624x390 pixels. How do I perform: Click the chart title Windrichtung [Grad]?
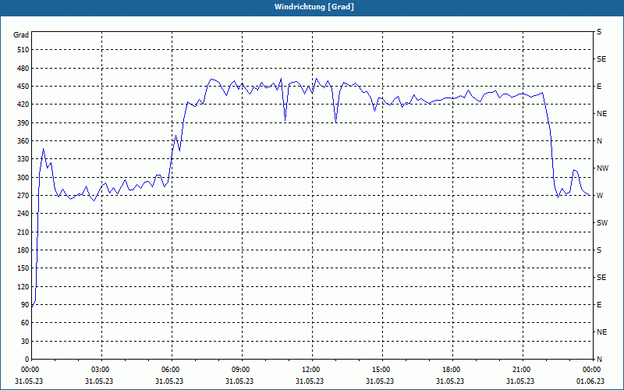tap(314, 7)
